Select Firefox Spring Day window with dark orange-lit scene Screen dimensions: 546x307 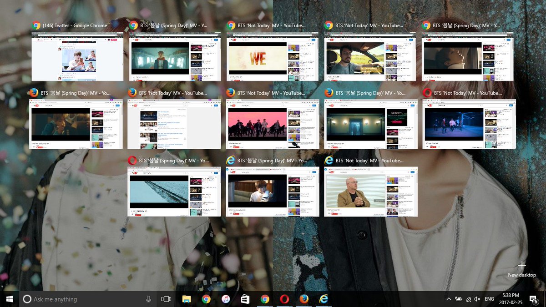[76, 124]
